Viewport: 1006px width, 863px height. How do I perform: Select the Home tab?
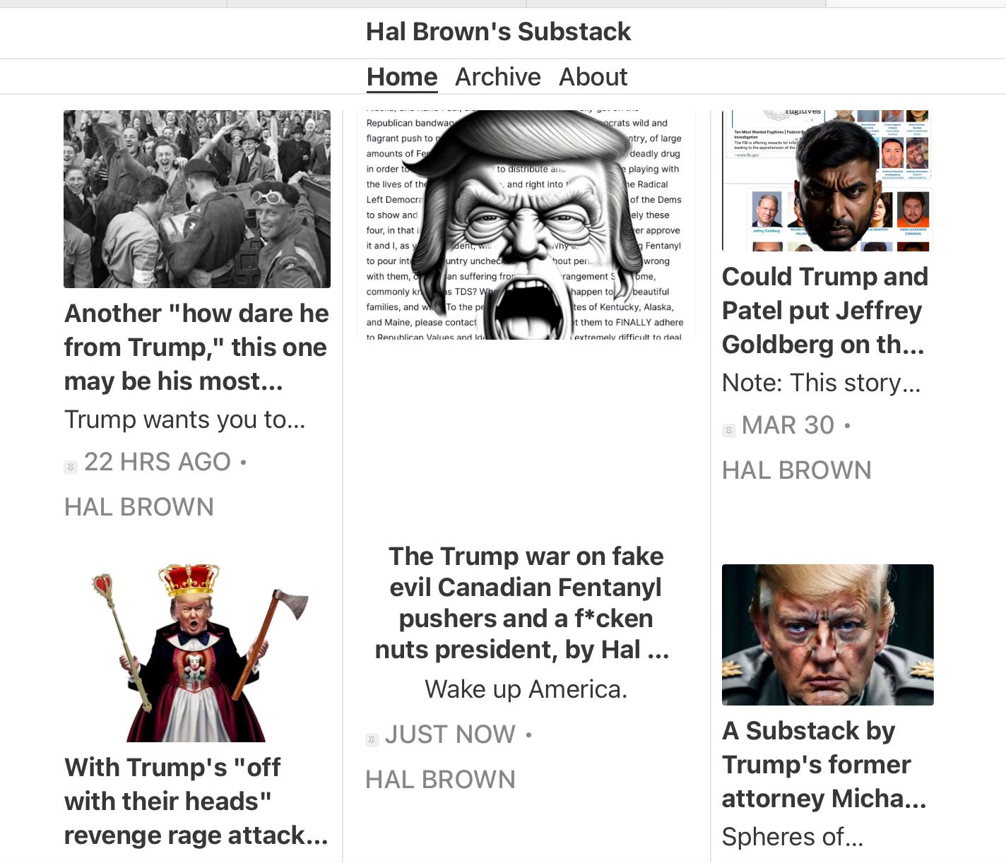tap(402, 76)
